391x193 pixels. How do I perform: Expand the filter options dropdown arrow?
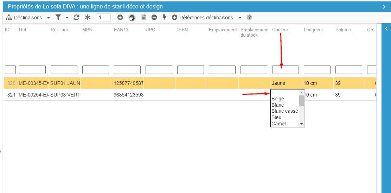(x=67, y=18)
